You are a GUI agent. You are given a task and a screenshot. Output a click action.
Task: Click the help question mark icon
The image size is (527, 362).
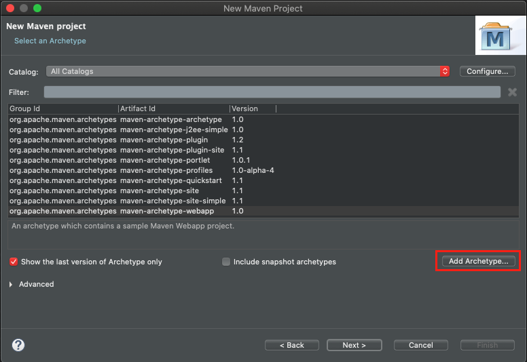click(18, 345)
